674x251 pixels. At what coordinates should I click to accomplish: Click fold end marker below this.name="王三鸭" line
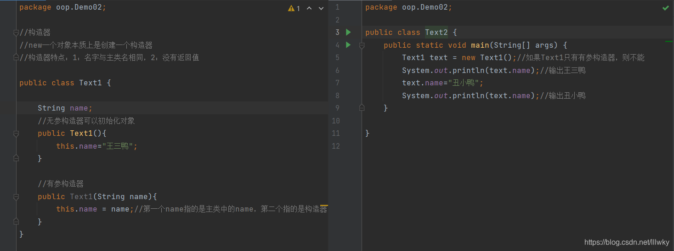pos(16,158)
